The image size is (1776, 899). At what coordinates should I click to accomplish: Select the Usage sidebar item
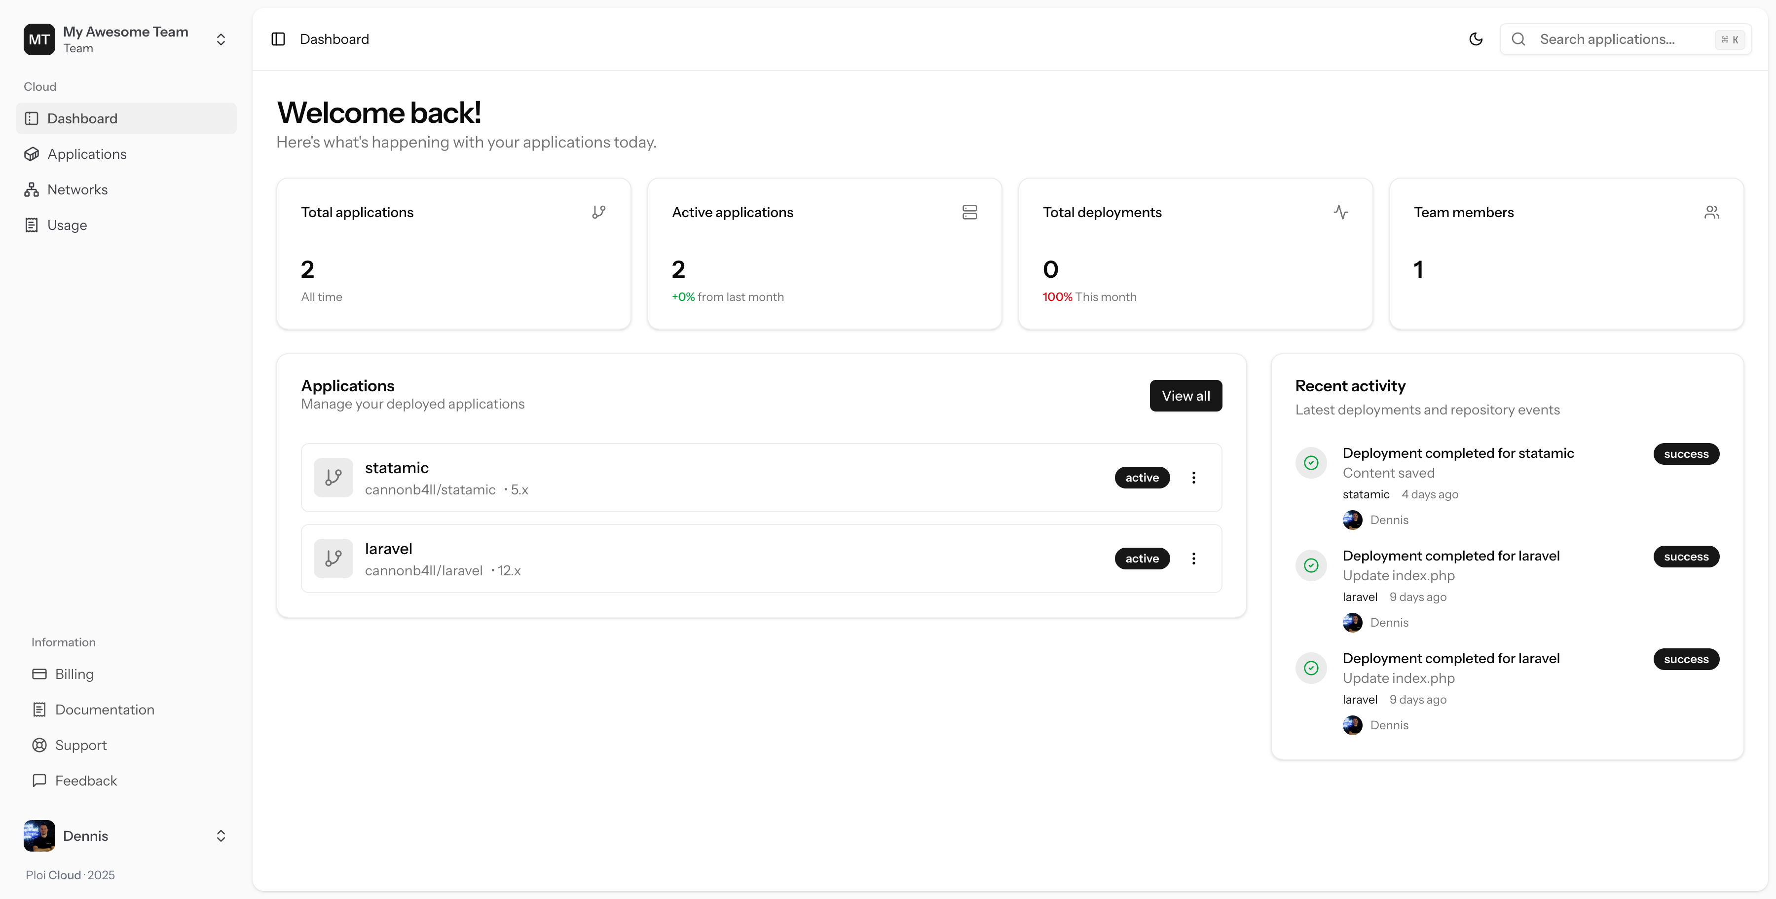[67, 225]
